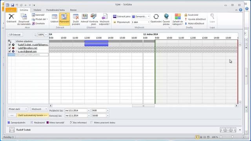Screen dimensions: 251x141
Task: Set Nízká důležitost
Action: pyautogui.click(x=195, y=23)
